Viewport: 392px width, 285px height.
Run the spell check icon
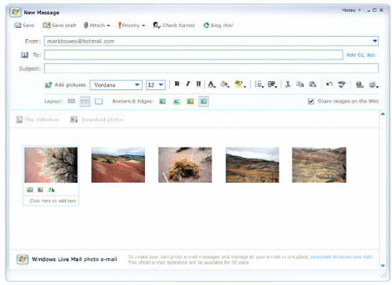coord(342,84)
